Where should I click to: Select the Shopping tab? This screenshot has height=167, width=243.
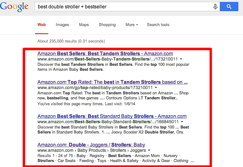[x=107, y=25]
